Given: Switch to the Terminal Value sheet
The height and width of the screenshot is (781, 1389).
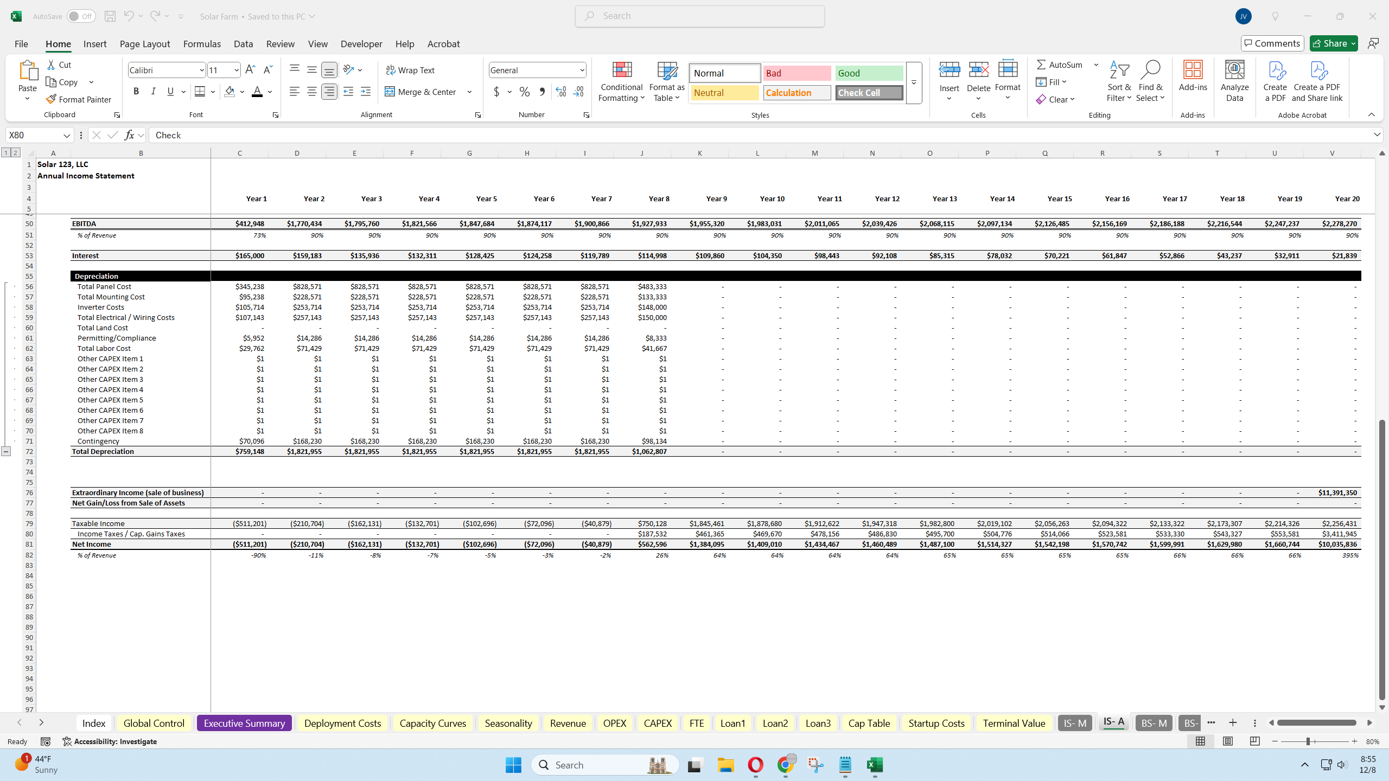Looking at the screenshot, I should 1014,723.
